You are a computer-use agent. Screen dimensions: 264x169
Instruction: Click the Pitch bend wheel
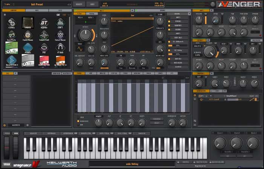pos(7,148)
